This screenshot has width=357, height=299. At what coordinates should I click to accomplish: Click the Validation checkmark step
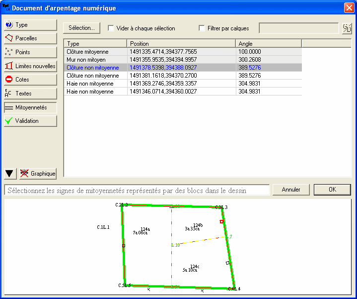[x=30, y=121]
